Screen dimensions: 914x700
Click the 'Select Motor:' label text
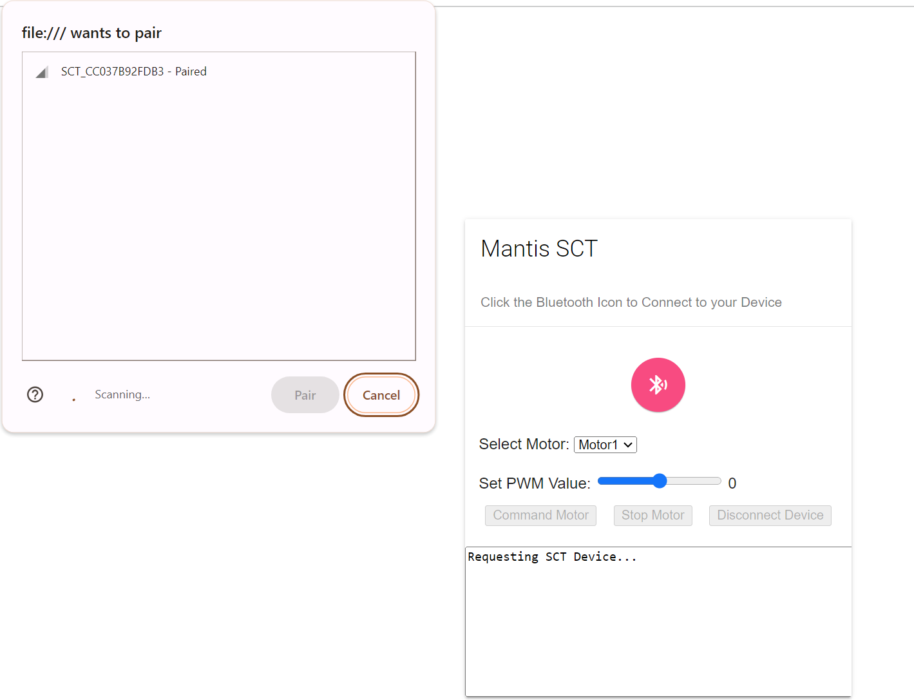pyautogui.click(x=524, y=445)
